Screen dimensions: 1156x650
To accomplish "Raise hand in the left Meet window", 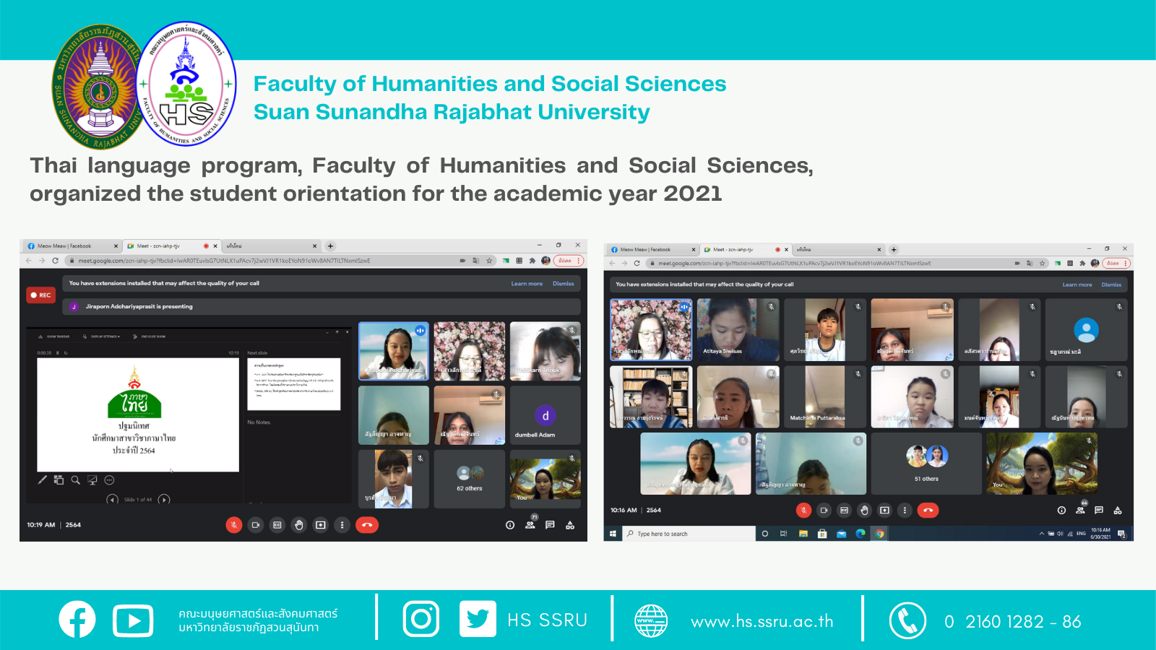I will (299, 525).
